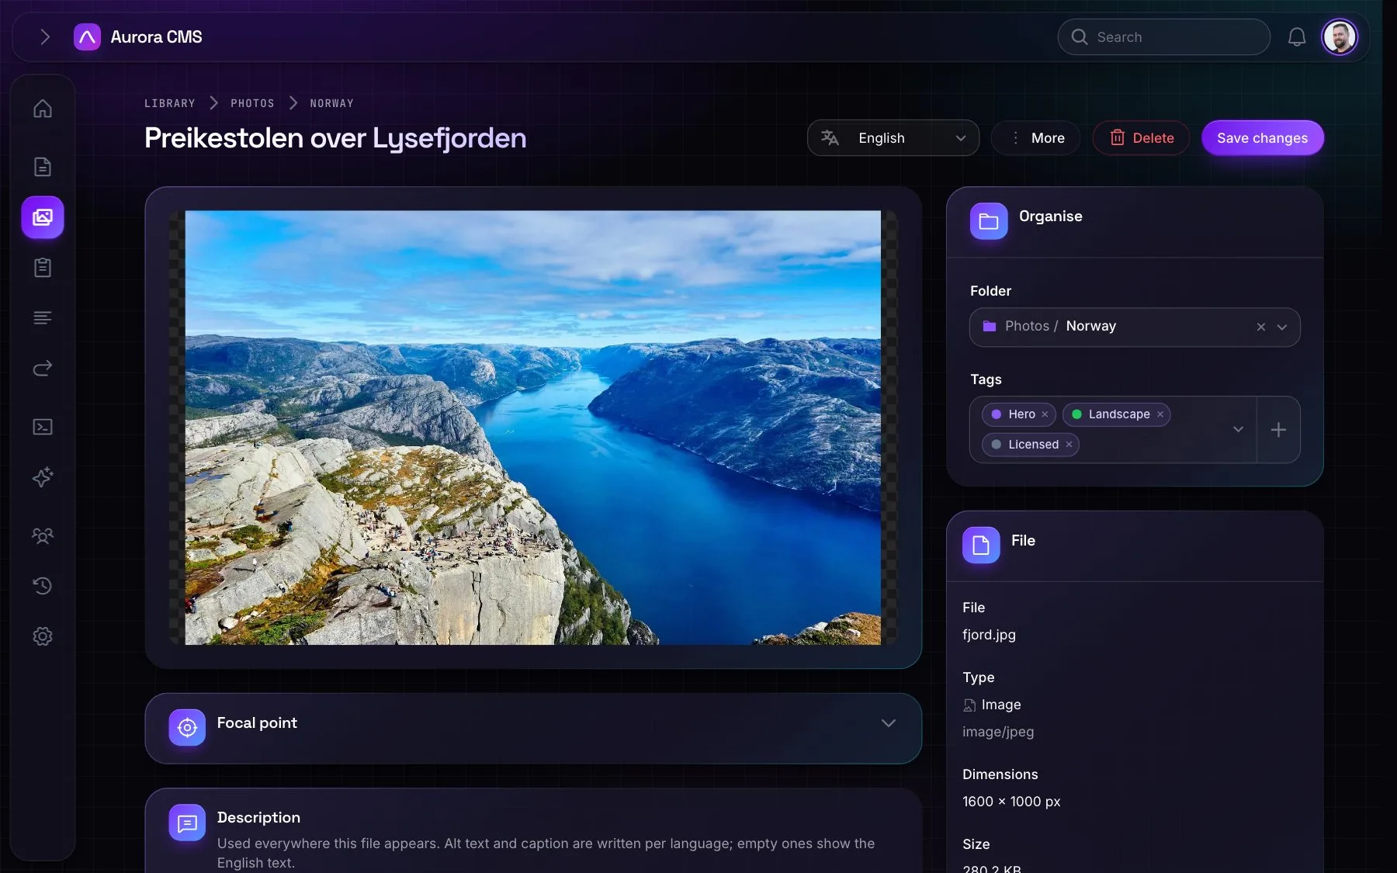Select the media library sidebar icon
The height and width of the screenshot is (873, 1397).
(43, 217)
